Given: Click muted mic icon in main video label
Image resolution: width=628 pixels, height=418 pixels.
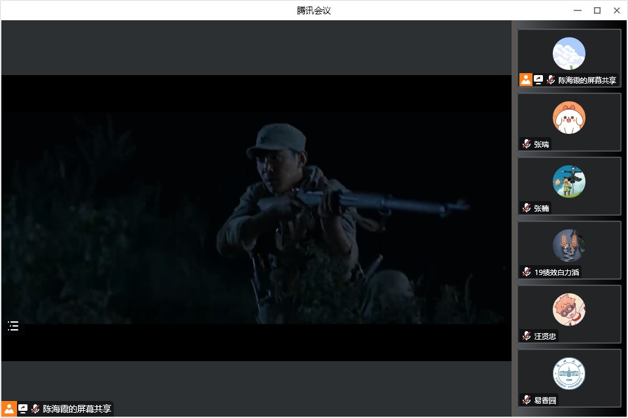Looking at the screenshot, I should (x=35, y=409).
